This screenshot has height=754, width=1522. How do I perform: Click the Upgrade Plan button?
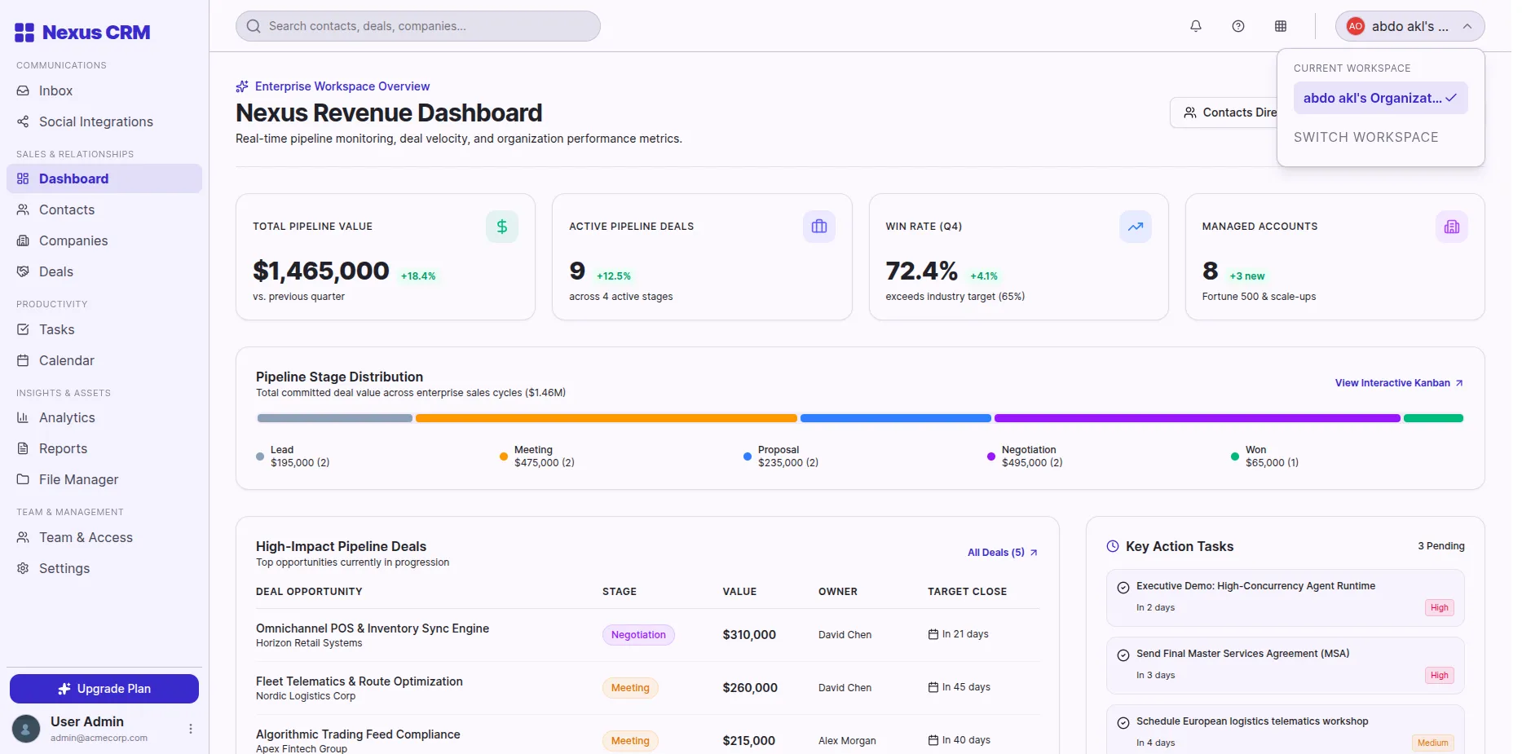point(104,689)
